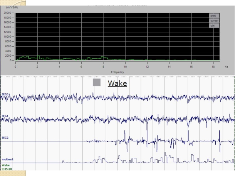Select the EEG1 channel label
This screenshot has width=235, height=176.
pyautogui.click(x=5, y=116)
